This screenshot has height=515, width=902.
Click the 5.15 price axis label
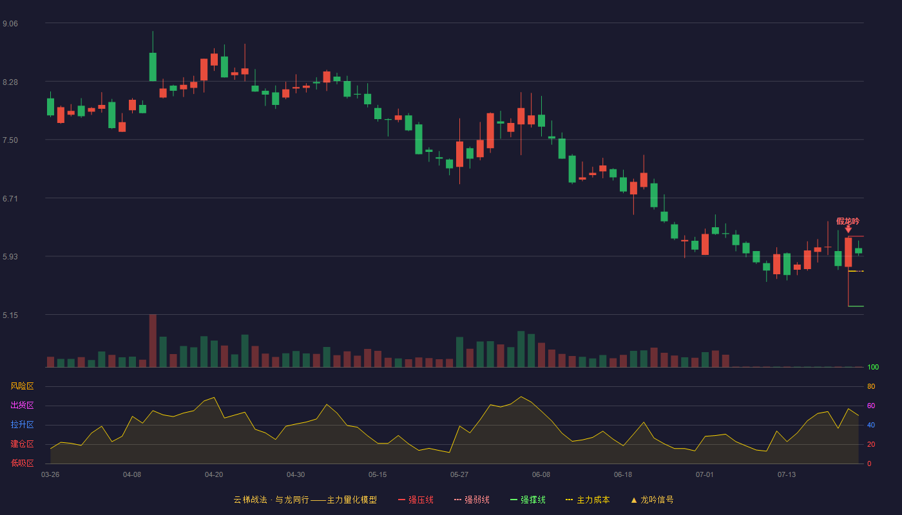tap(10, 315)
